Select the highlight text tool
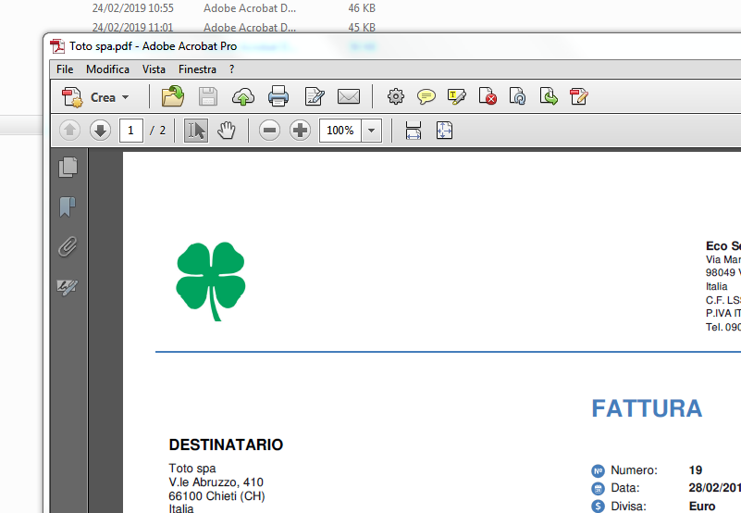Image resolution: width=741 pixels, height=513 pixels. pyautogui.click(x=456, y=96)
